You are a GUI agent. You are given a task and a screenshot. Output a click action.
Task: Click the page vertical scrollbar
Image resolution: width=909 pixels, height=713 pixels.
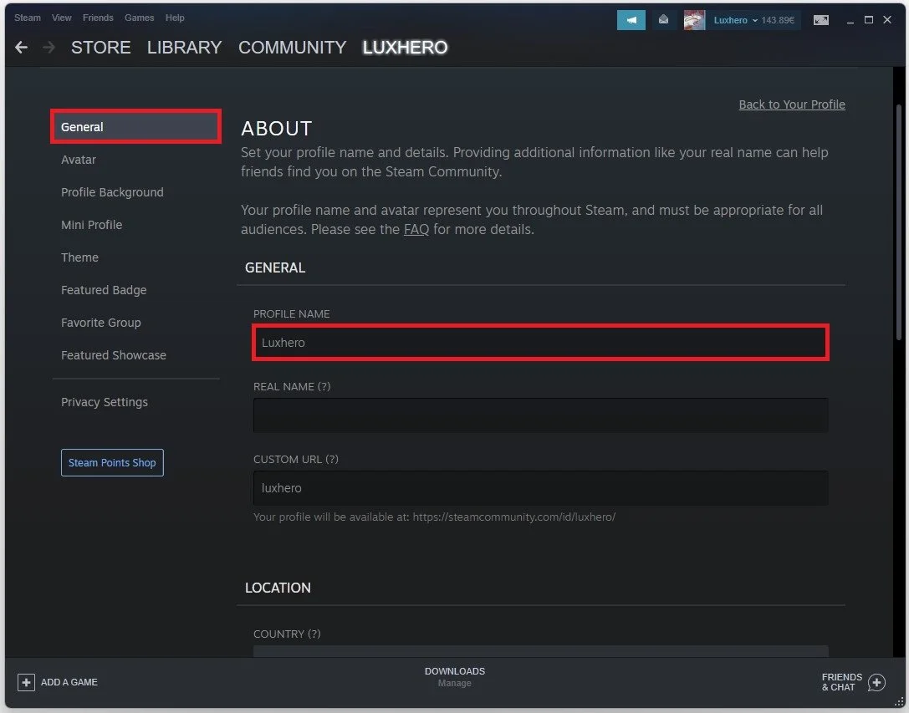(x=899, y=222)
